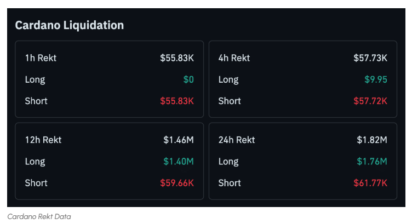Click the 24h Long value $1.76M
The height and width of the screenshot is (224, 412).
point(372,162)
